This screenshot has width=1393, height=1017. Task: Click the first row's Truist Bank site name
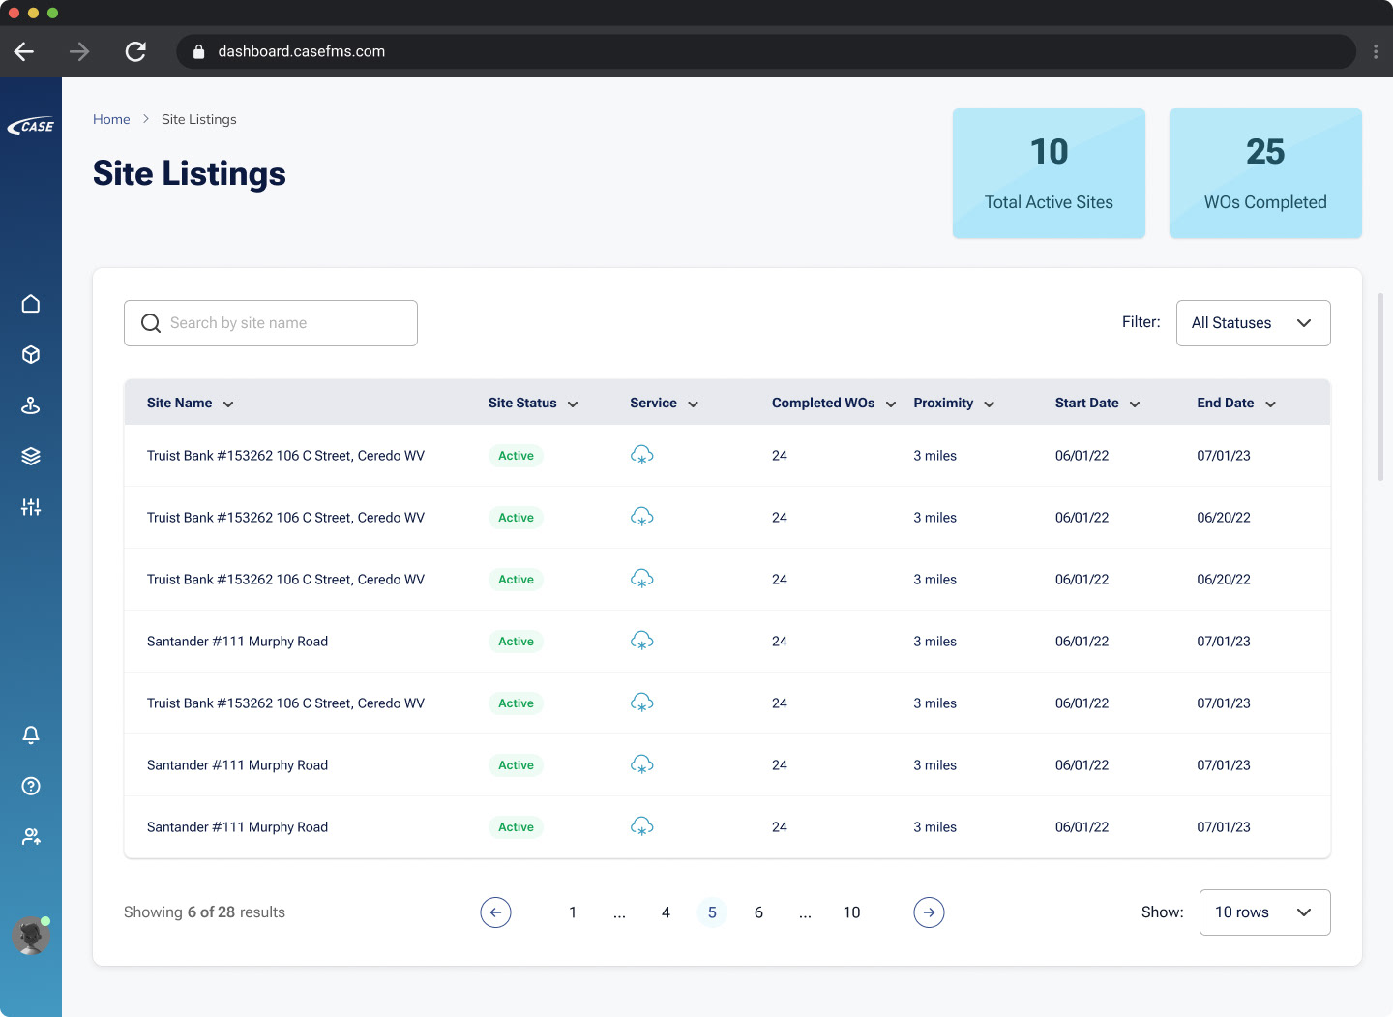(285, 456)
